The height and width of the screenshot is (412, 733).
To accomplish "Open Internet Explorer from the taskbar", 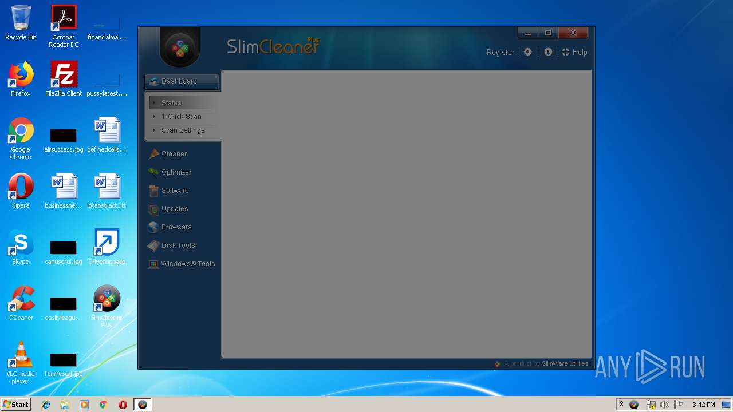I will click(x=46, y=405).
